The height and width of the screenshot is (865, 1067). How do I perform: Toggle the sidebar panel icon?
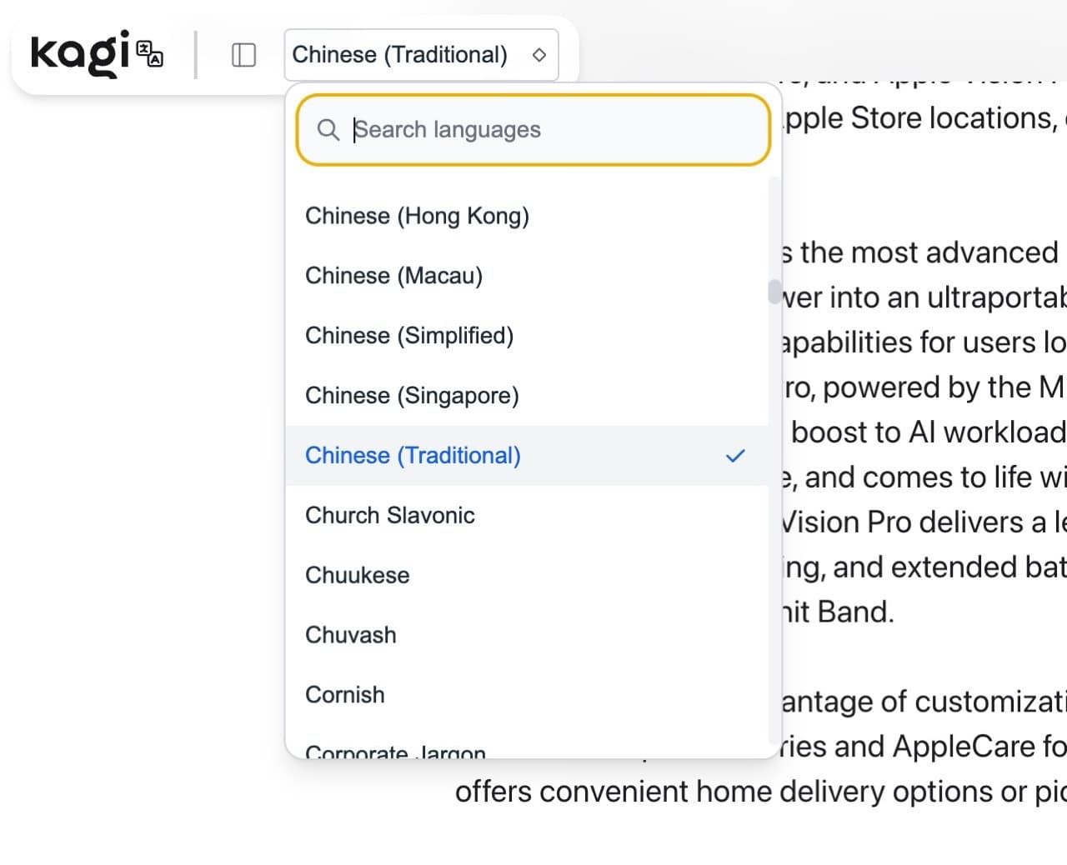click(x=243, y=55)
